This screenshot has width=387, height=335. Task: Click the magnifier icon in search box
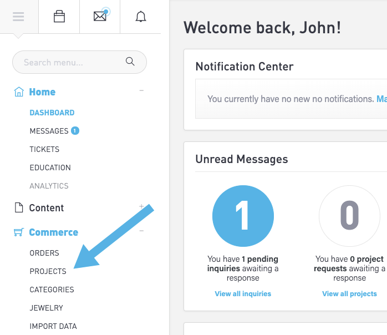tap(130, 62)
